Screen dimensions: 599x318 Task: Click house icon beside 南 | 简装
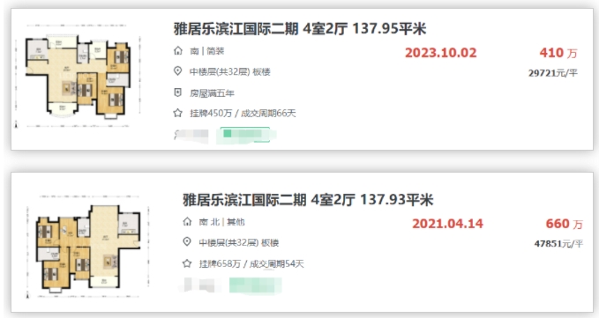pyautogui.click(x=177, y=51)
